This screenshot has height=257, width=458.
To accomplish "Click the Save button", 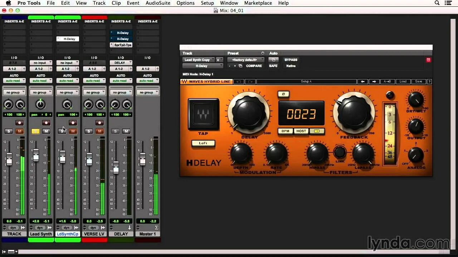I will pos(418,81).
